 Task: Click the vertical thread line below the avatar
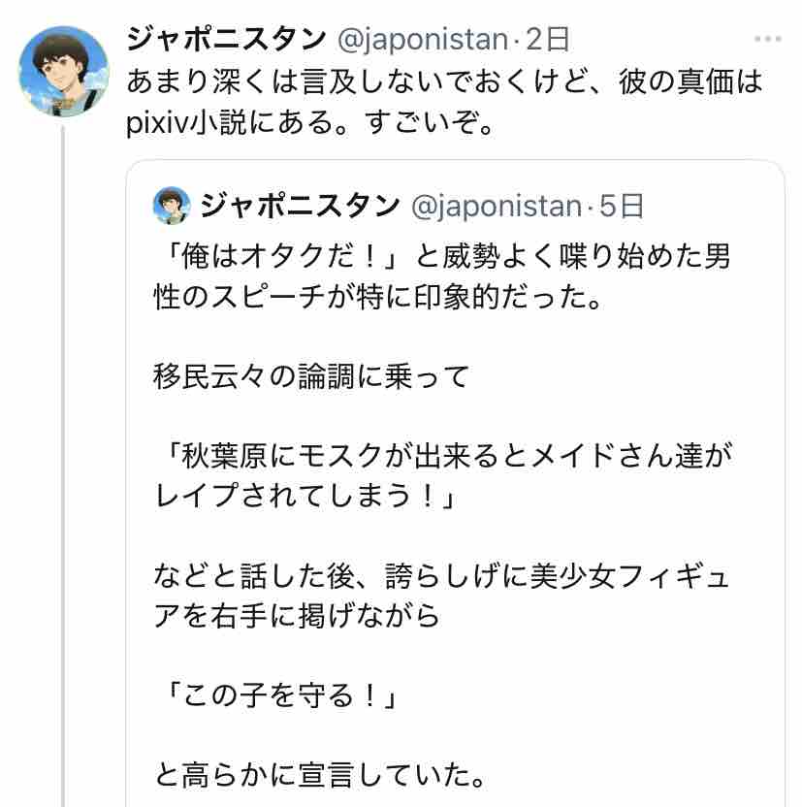click(x=65, y=466)
